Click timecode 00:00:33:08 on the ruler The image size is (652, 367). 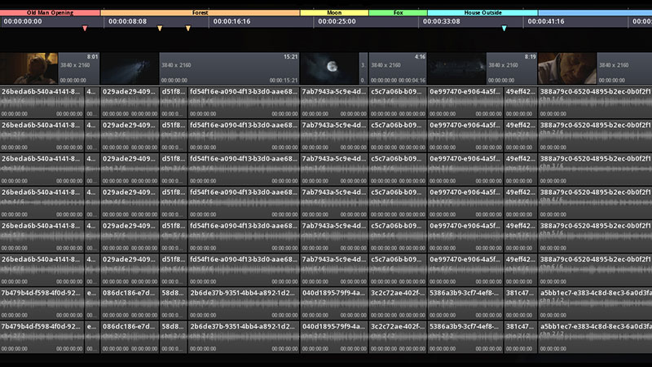[442, 21]
